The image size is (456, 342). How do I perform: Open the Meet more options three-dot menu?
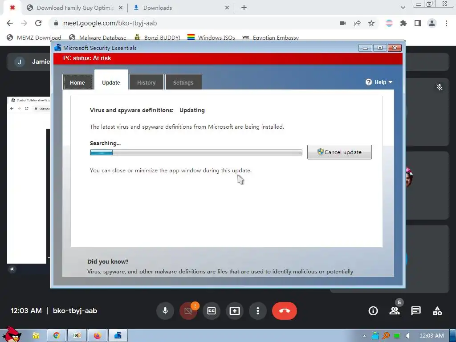click(x=258, y=311)
